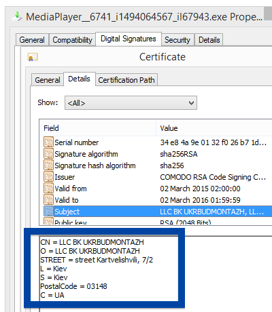272x312 pixels.
Task: Click the 02 March 2015 02:00:00 value
Action: coord(200,189)
